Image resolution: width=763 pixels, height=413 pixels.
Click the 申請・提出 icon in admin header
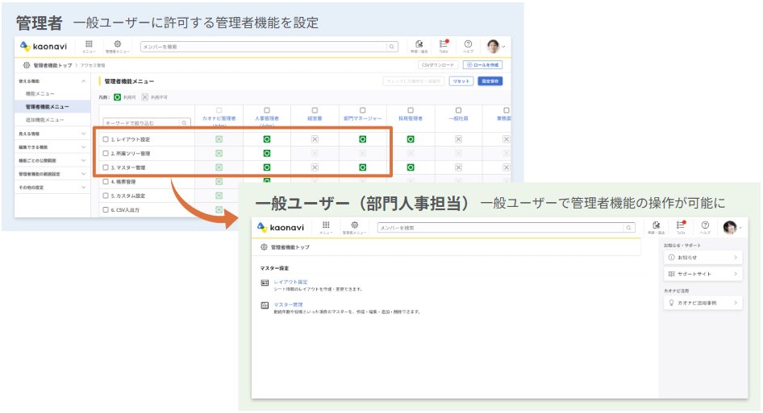[419, 45]
